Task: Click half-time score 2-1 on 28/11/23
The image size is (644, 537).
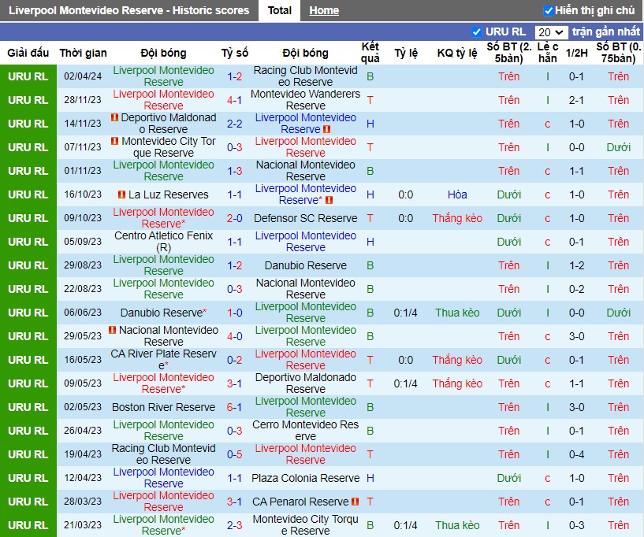Action: 577,100
